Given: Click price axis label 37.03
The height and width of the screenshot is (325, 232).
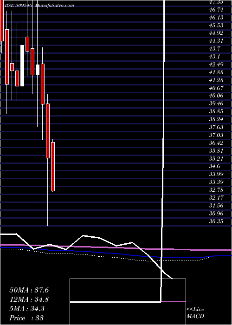Looking at the screenshot, I should (x=216, y=135).
